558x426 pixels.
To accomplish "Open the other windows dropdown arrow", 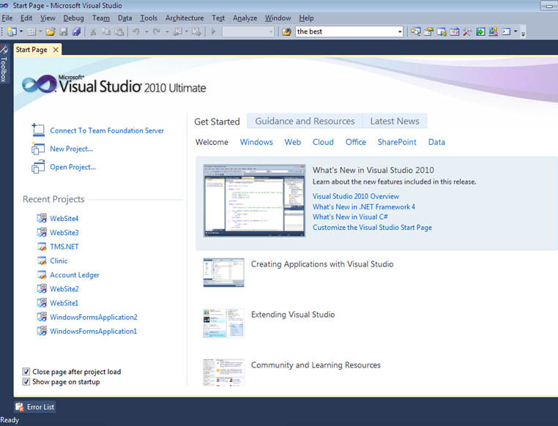I will coord(516,31).
